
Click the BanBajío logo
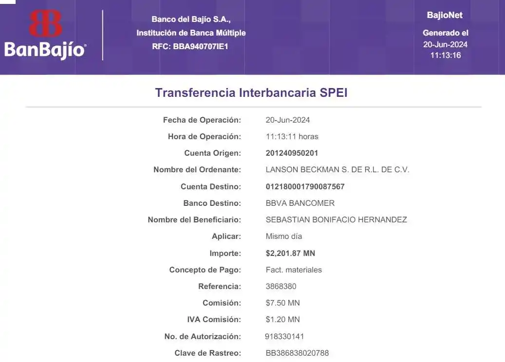45,35
